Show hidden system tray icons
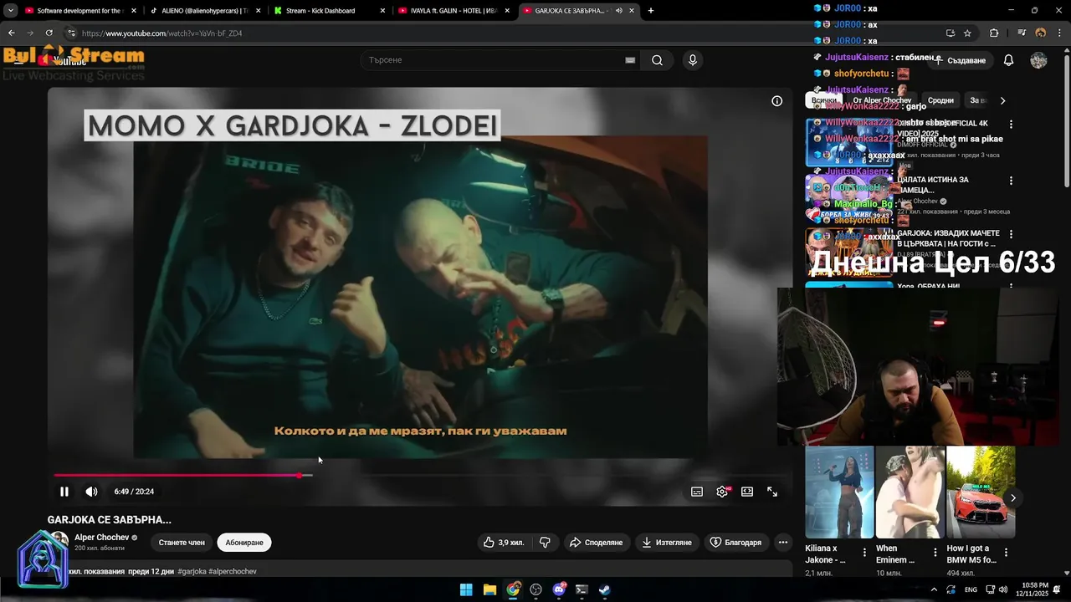The height and width of the screenshot is (602, 1071). point(934,589)
